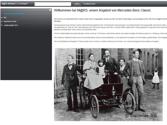Expand the Pkw tree node plus icon
The height and width of the screenshot is (125, 167).
click(2, 18)
